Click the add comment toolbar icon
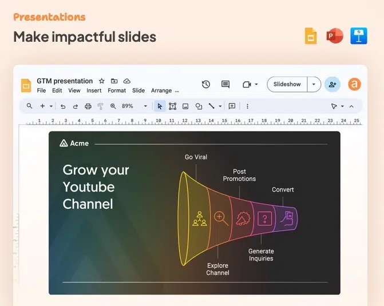This screenshot has height=306, width=384. [x=232, y=106]
